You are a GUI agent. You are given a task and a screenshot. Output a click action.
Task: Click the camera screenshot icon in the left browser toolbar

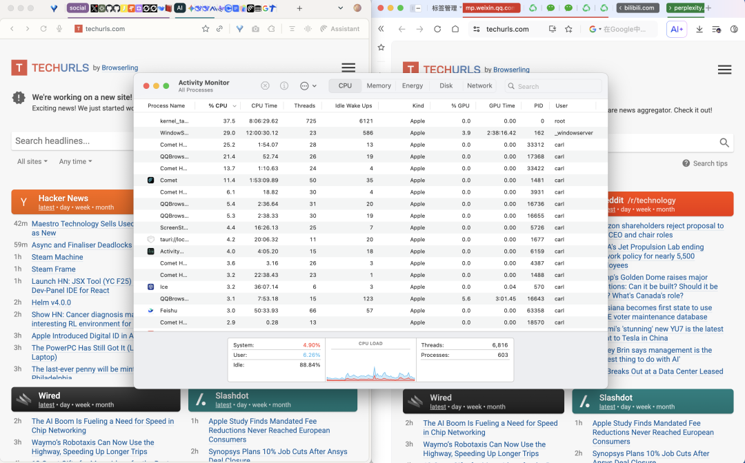coord(255,29)
